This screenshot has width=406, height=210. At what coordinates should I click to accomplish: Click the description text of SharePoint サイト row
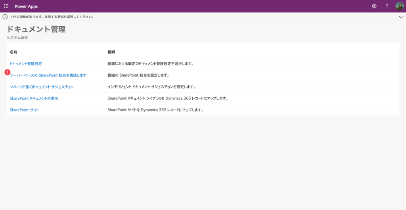tap(155, 110)
